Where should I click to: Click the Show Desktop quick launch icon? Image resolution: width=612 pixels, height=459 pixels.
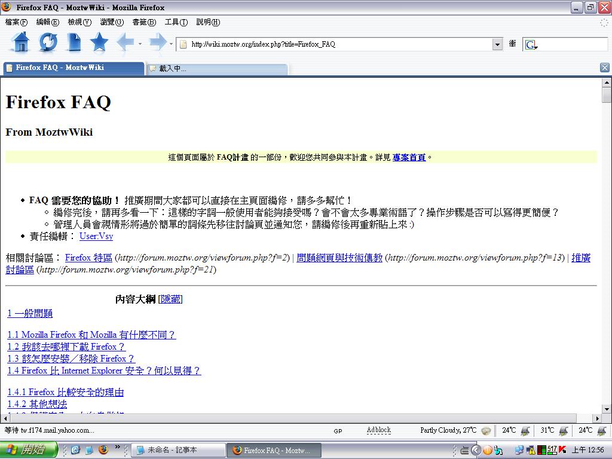(90, 450)
